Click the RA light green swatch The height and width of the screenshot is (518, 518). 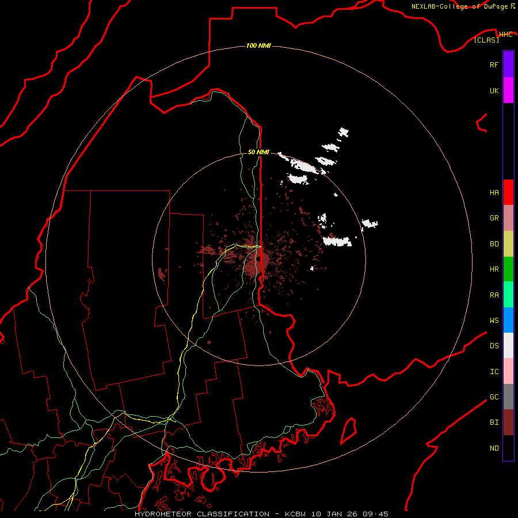coord(508,295)
